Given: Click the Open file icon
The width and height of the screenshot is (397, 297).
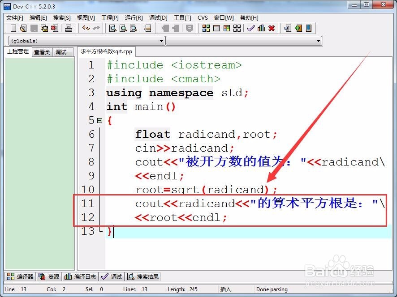Looking at the screenshot, I should [x=23, y=28].
